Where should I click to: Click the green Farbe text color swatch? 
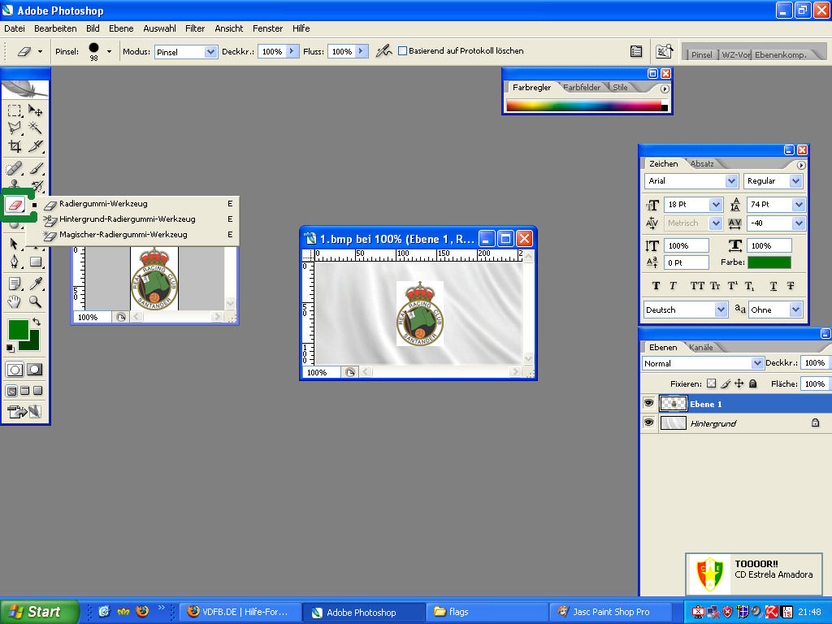coord(769,262)
